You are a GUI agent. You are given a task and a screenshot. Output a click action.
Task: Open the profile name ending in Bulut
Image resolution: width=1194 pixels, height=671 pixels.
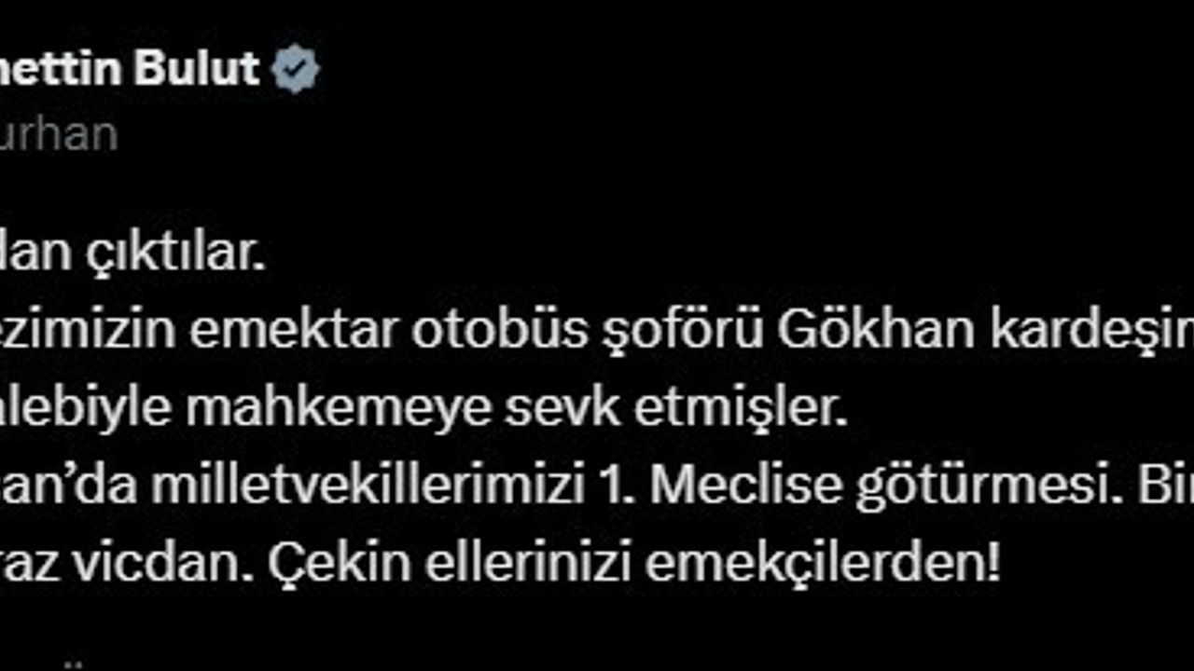coord(130,69)
